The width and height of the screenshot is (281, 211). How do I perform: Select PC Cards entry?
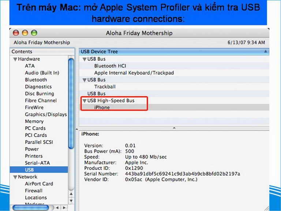35,128
